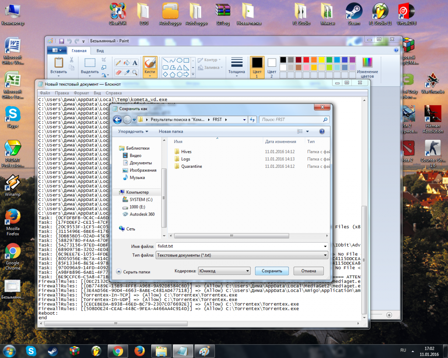Open the Тип файла file type dropdown
Image resolution: width=448 pixels, height=358 pixels.
242,255
